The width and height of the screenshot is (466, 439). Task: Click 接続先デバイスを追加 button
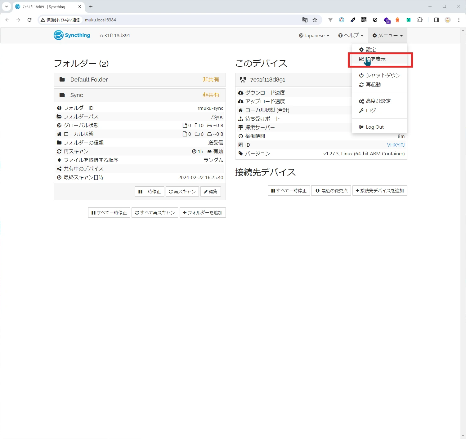tap(380, 191)
